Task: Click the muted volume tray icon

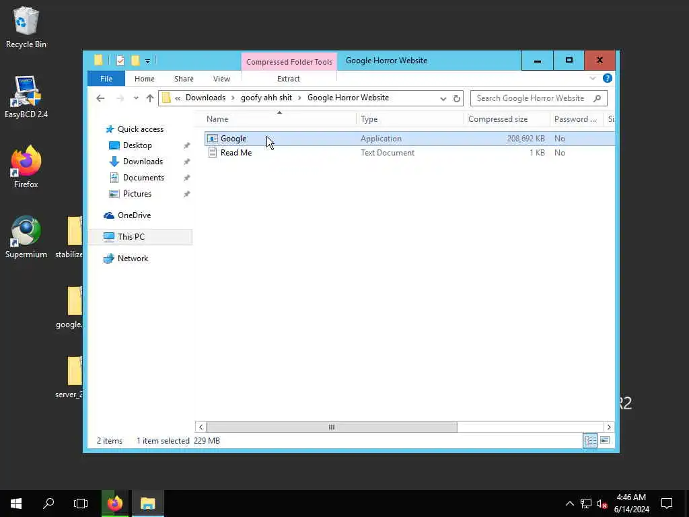Action: (x=602, y=504)
